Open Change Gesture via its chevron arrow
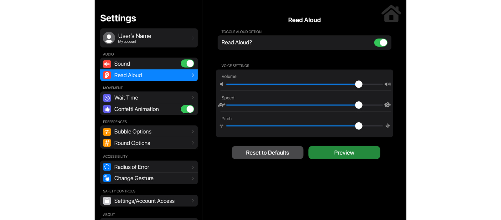The width and height of the screenshot is (501, 220). [x=193, y=178]
